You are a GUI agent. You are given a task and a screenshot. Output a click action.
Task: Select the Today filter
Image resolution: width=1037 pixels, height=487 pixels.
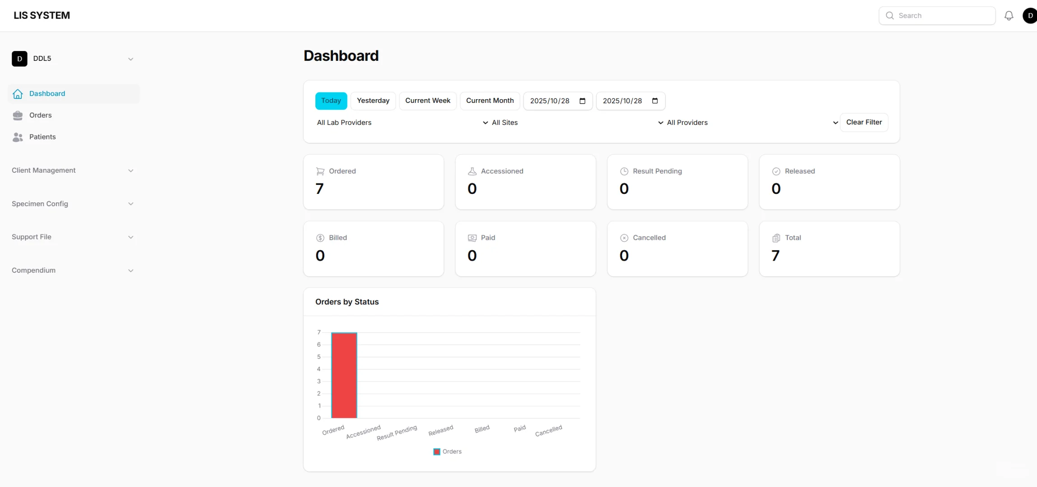pos(331,101)
